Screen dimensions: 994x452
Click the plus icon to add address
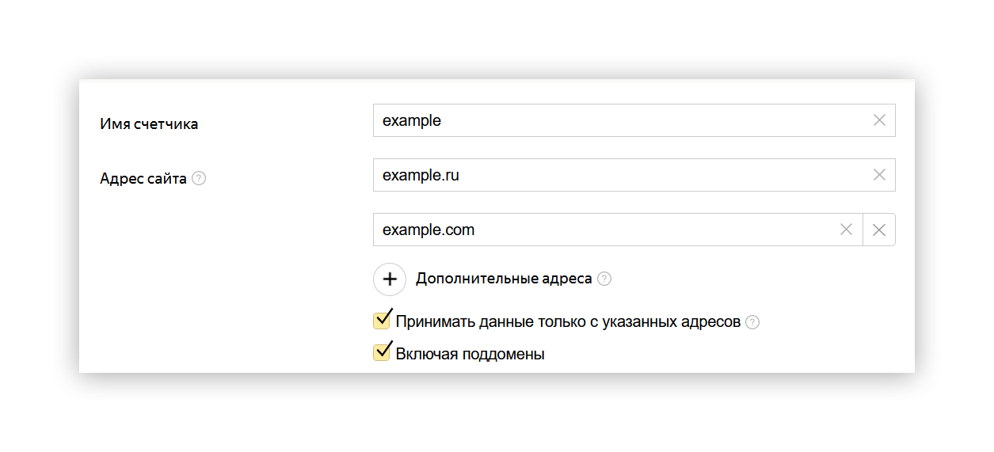click(390, 279)
